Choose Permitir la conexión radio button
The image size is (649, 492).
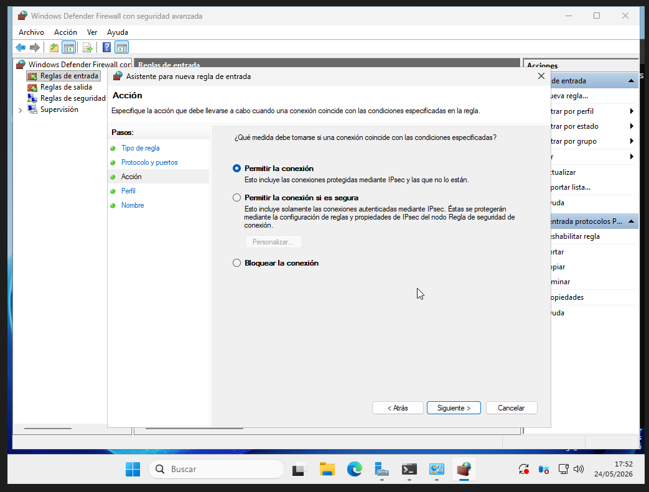point(236,169)
